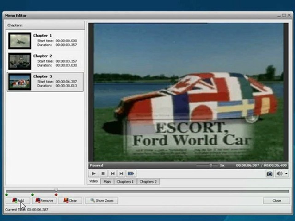Click the red chapter marker

(56, 195)
